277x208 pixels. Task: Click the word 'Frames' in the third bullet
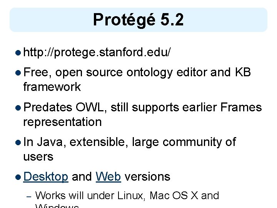coord(241,107)
